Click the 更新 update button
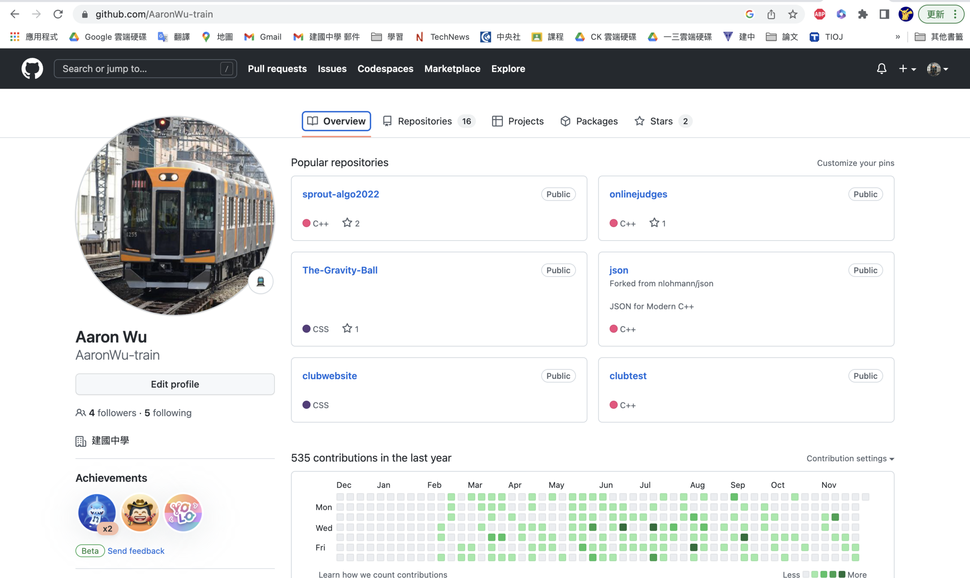Image resolution: width=970 pixels, height=578 pixels. point(940,14)
